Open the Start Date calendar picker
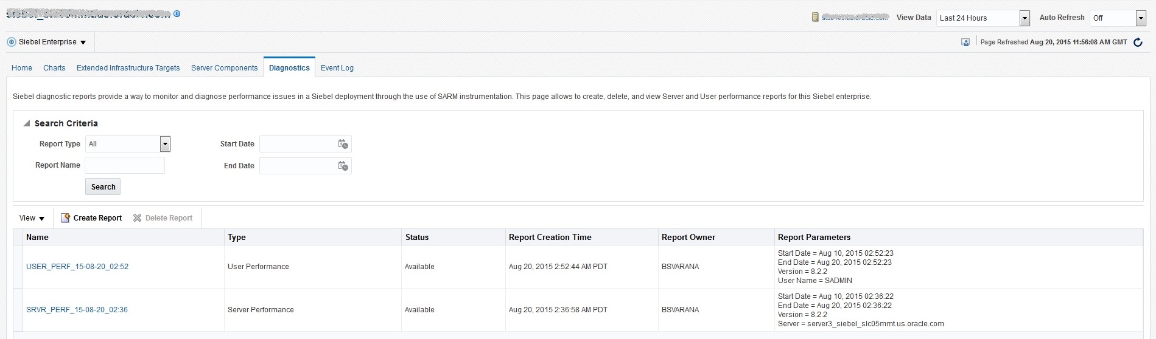Screen dimensions: 1156x339 pos(343,144)
